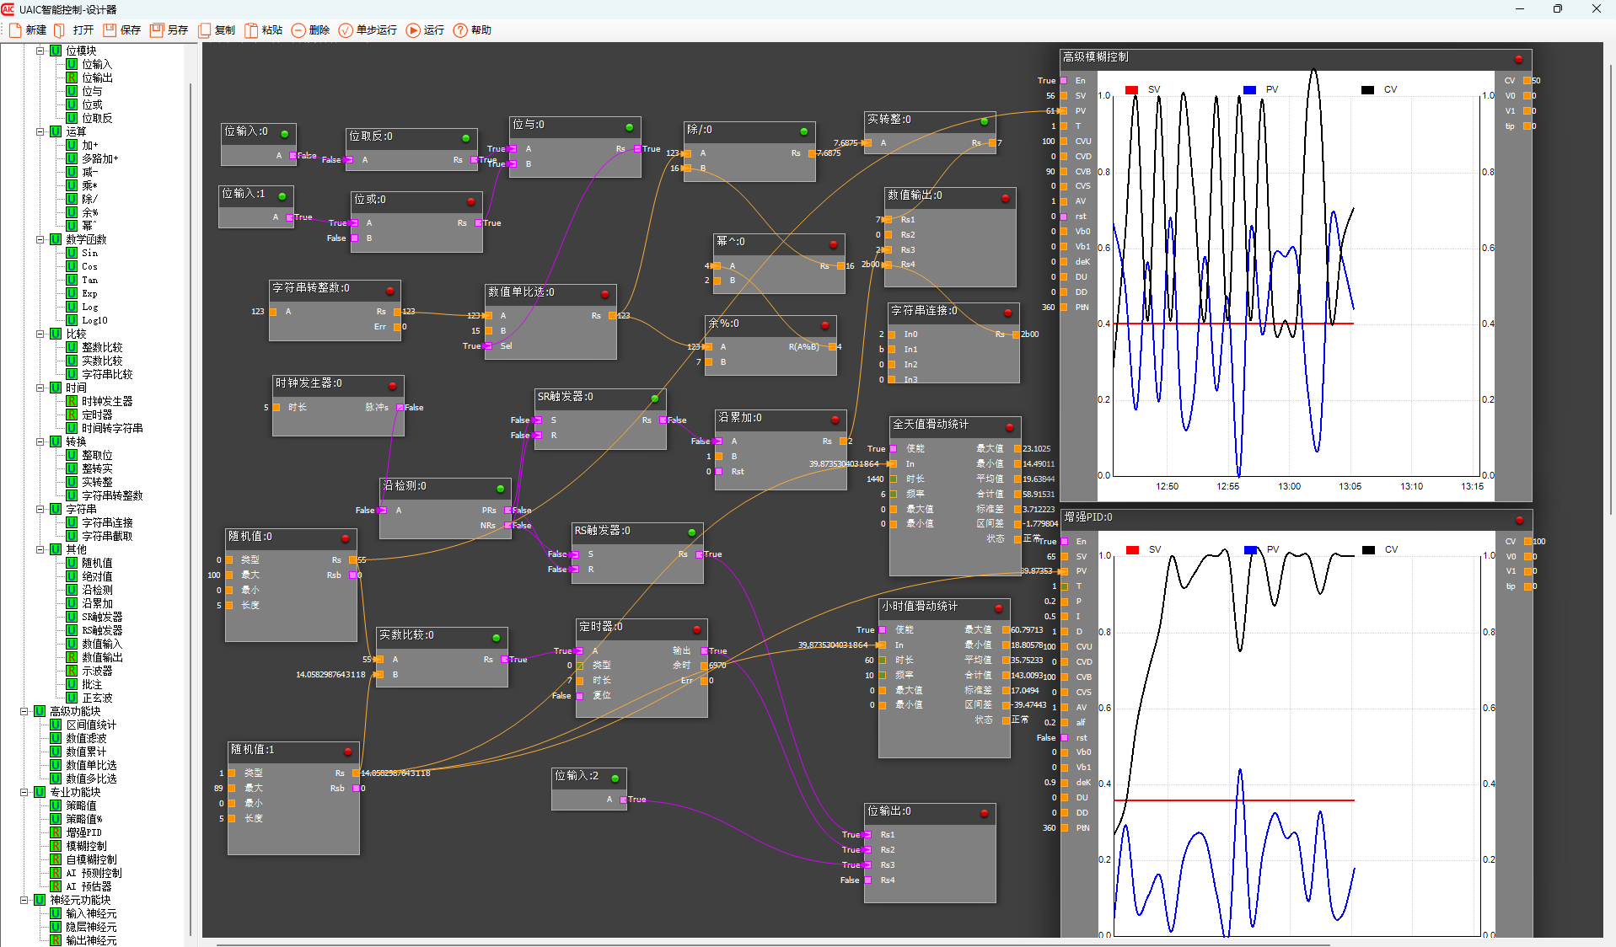Screen dimensions: 1616x947
Task: Click the module tree's vertical scrollbar
Action: point(191,506)
